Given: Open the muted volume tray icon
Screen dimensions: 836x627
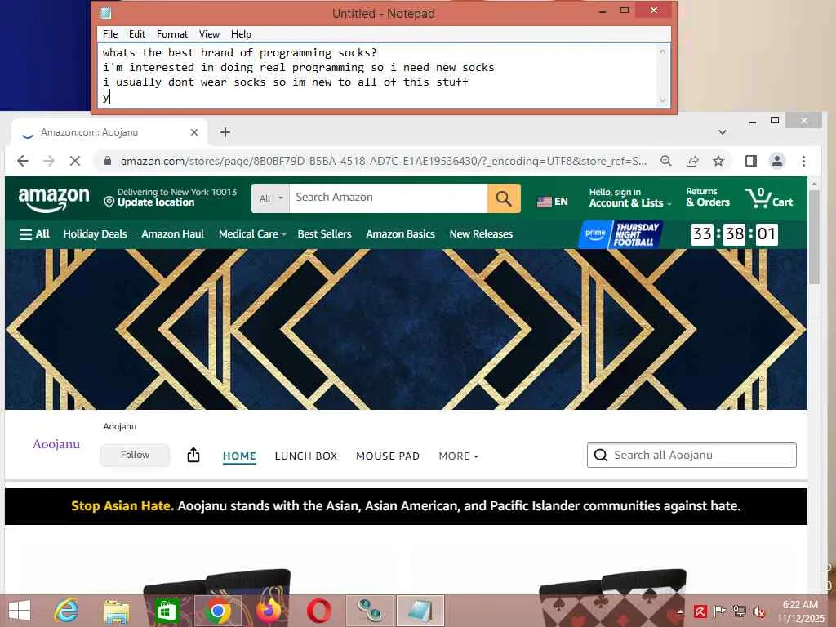Looking at the screenshot, I should pyautogui.click(x=758, y=611).
